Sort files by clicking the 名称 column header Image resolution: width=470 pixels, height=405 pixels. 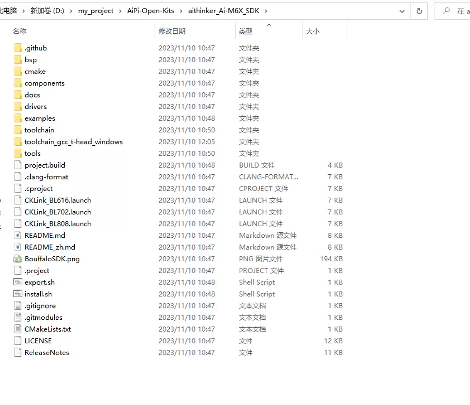(19, 31)
